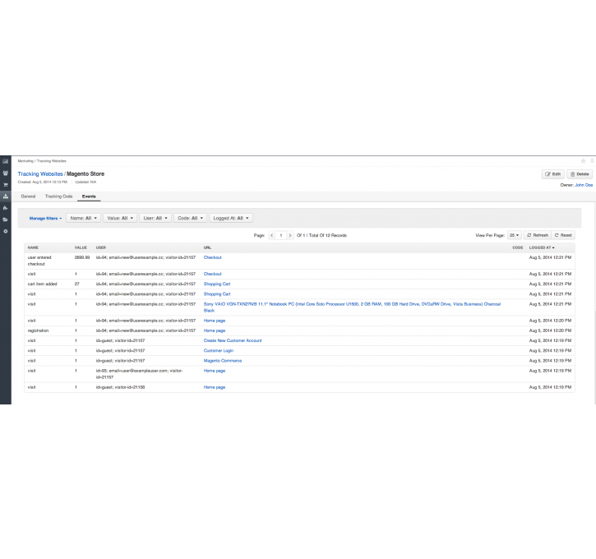The image size is (596, 559).
Task: Expand the Name: All filter dropdown
Action: [84, 218]
